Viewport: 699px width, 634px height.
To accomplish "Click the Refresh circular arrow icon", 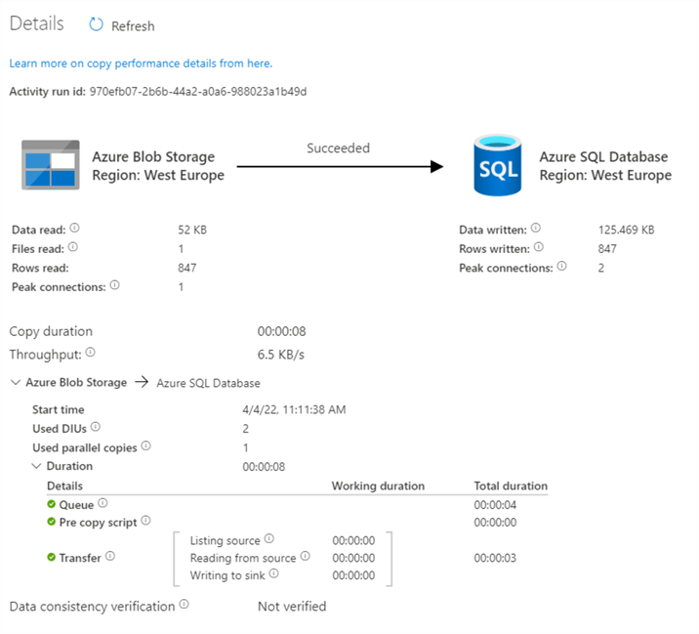I will pyautogui.click(x=96, y=24).
